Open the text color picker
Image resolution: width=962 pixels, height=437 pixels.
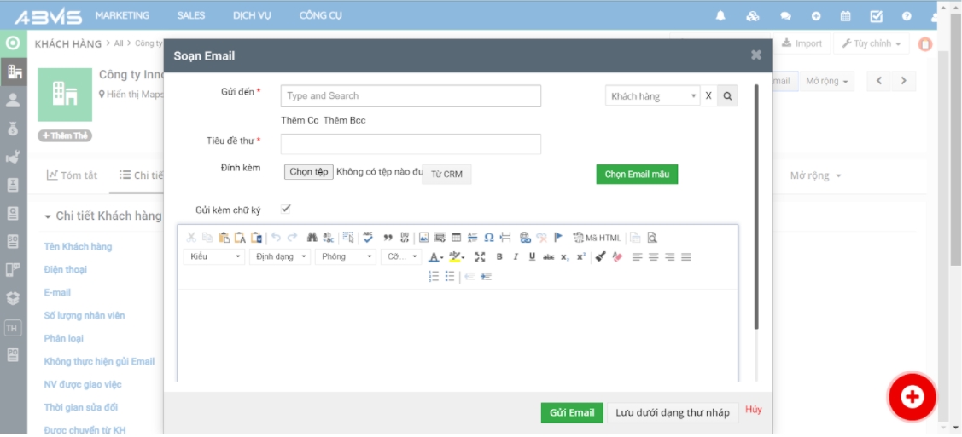pyautogui.click(x=435, y=256)
